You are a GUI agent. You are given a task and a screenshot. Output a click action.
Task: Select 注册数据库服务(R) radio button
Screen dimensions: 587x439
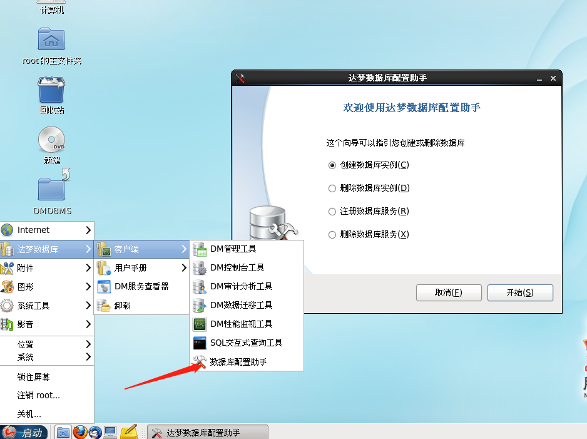pos(332,212)
